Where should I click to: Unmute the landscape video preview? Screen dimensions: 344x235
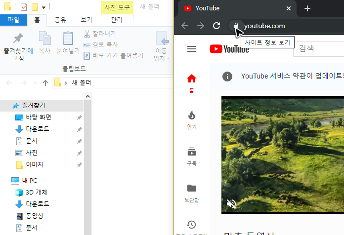click(231, 204)
